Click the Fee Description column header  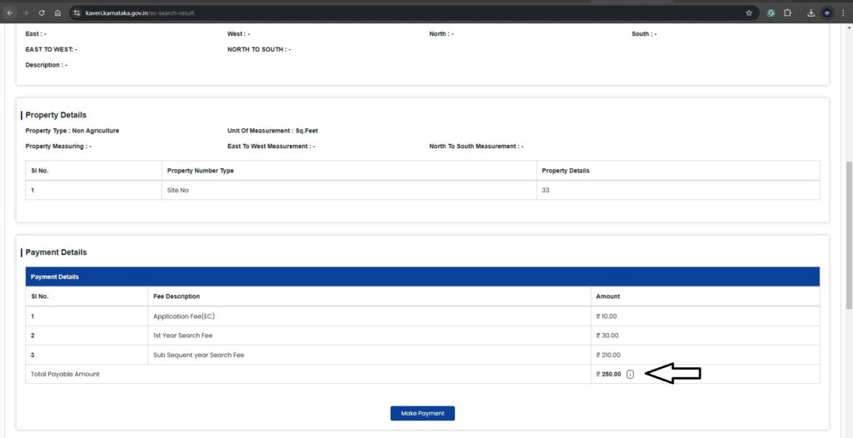[177, 296]
